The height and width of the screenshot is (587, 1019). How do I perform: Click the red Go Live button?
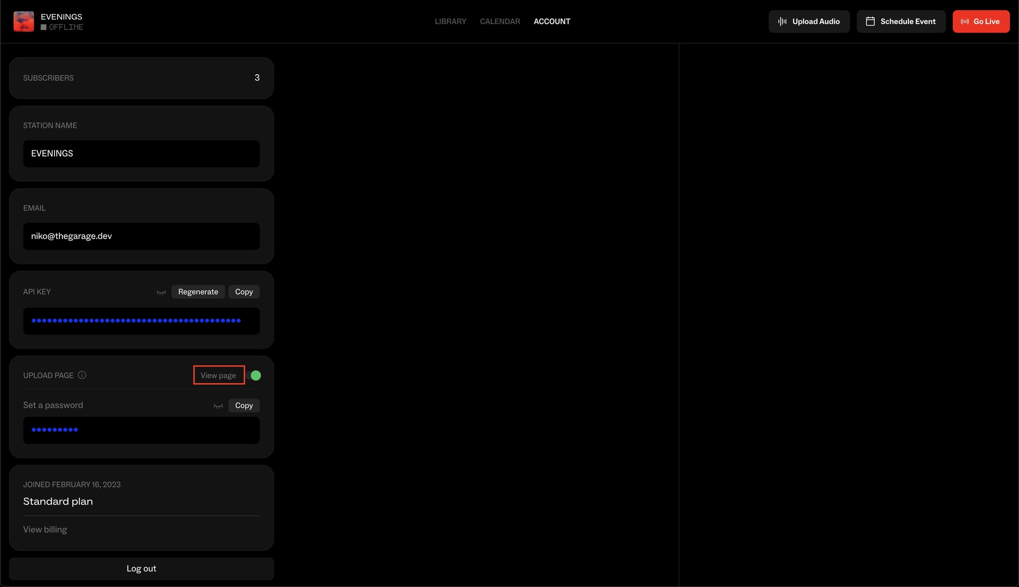click(981, 21)
